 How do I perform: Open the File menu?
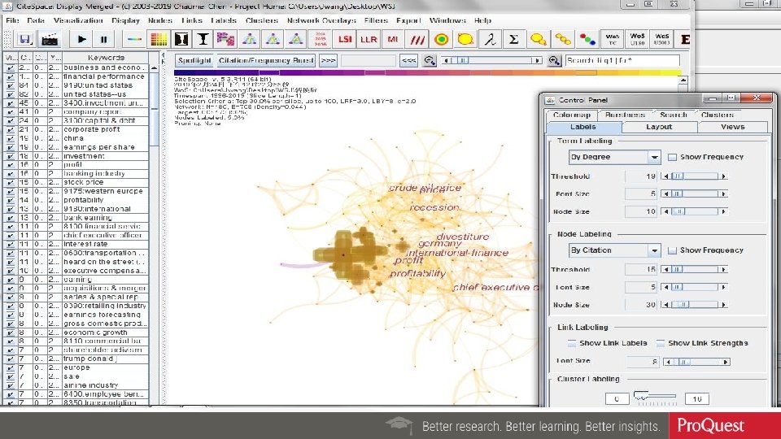pyautogui.click(x=12, y=20)
